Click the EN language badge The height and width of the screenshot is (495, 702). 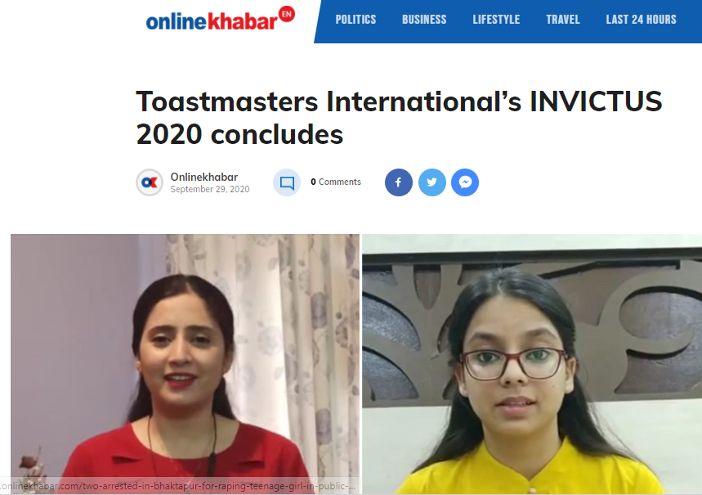(x=287, y=14)
